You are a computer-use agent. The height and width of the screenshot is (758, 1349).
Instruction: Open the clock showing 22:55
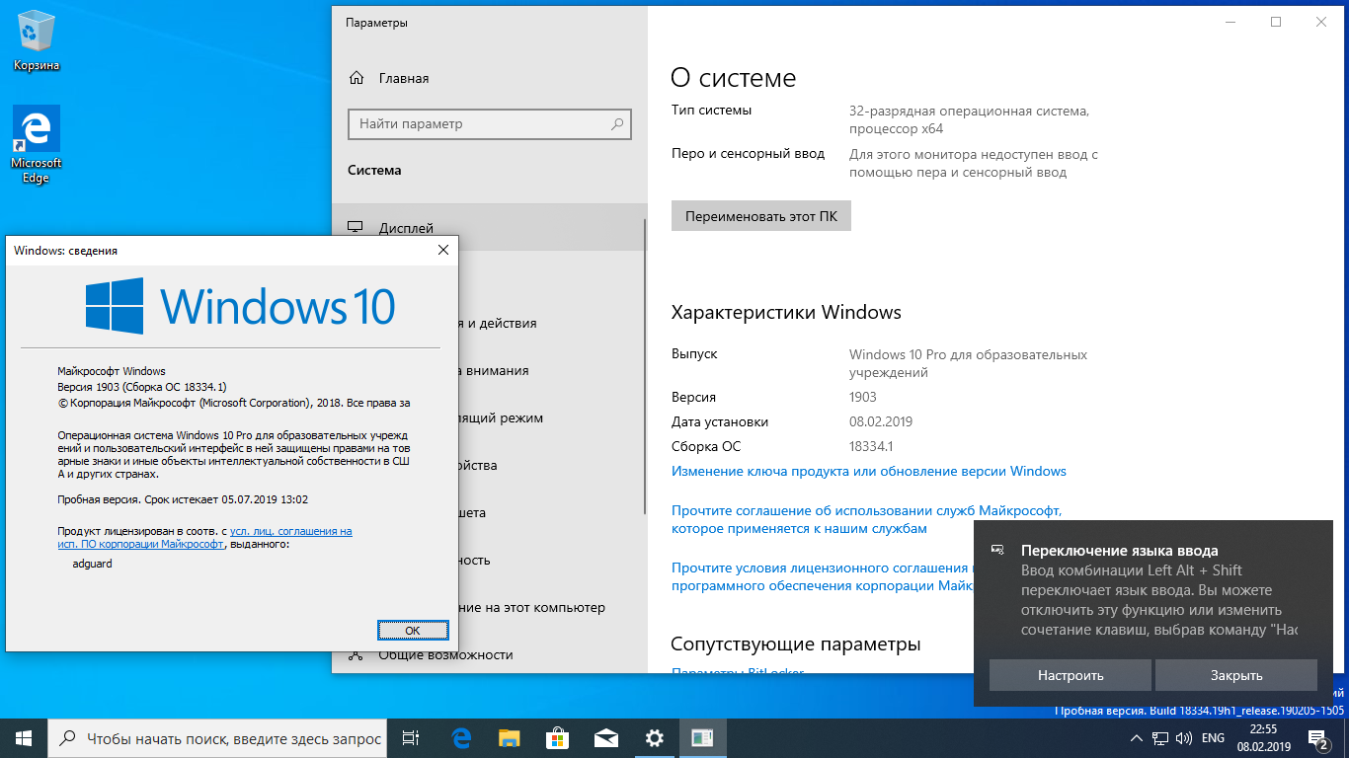[1263, 737]
